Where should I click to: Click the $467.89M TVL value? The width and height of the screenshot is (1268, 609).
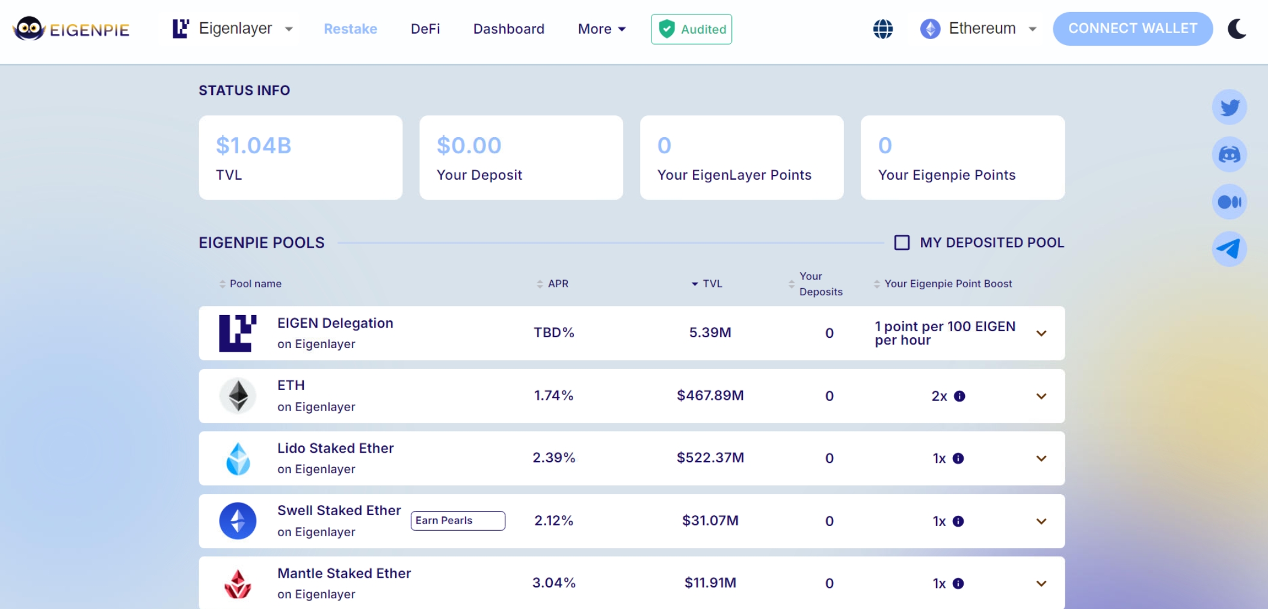pyautogui.click(x=710, y=396)
